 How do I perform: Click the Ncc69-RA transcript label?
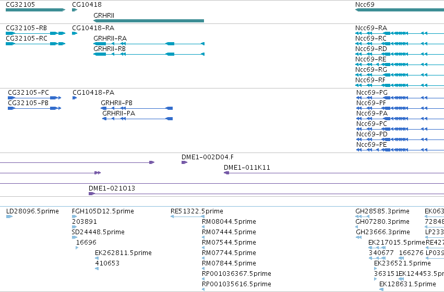[x=371, y=28]
